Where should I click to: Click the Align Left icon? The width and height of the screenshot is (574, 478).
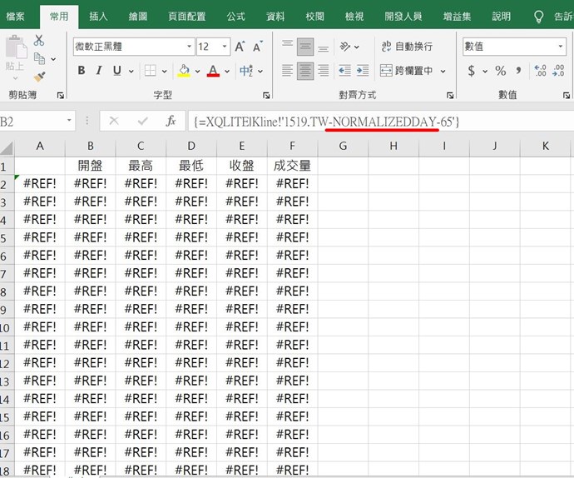point(288,72)
